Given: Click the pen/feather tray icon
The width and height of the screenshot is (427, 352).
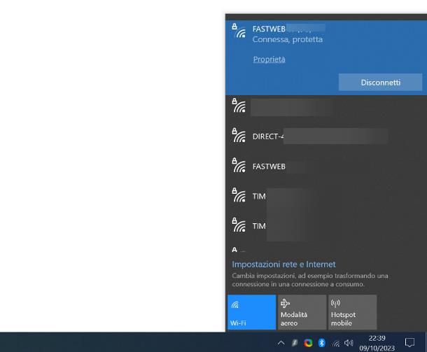Looking at the screenshot, I should (x=295, y=343).
